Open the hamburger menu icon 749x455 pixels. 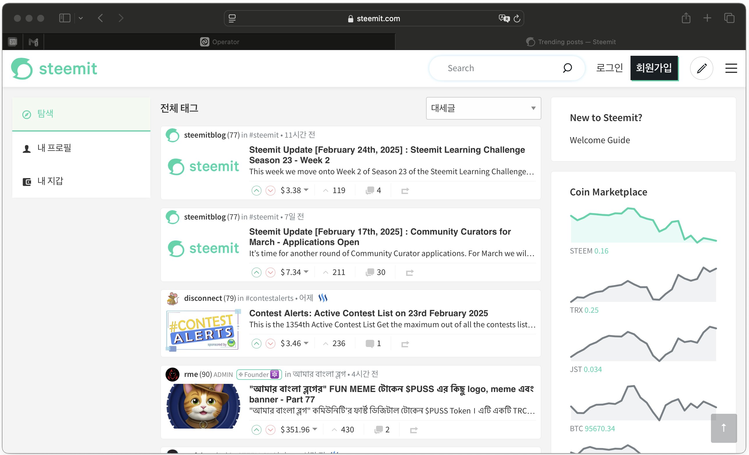(x=731, y=68)
